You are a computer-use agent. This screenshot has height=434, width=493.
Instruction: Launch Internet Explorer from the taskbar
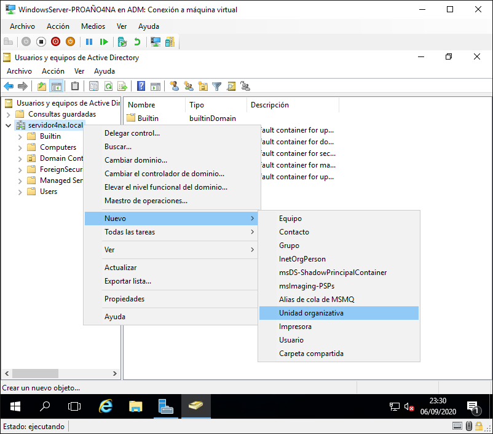click(x=106, y=406)
